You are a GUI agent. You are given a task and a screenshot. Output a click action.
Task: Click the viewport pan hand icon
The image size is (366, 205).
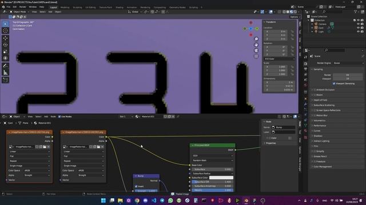(256, 45)
